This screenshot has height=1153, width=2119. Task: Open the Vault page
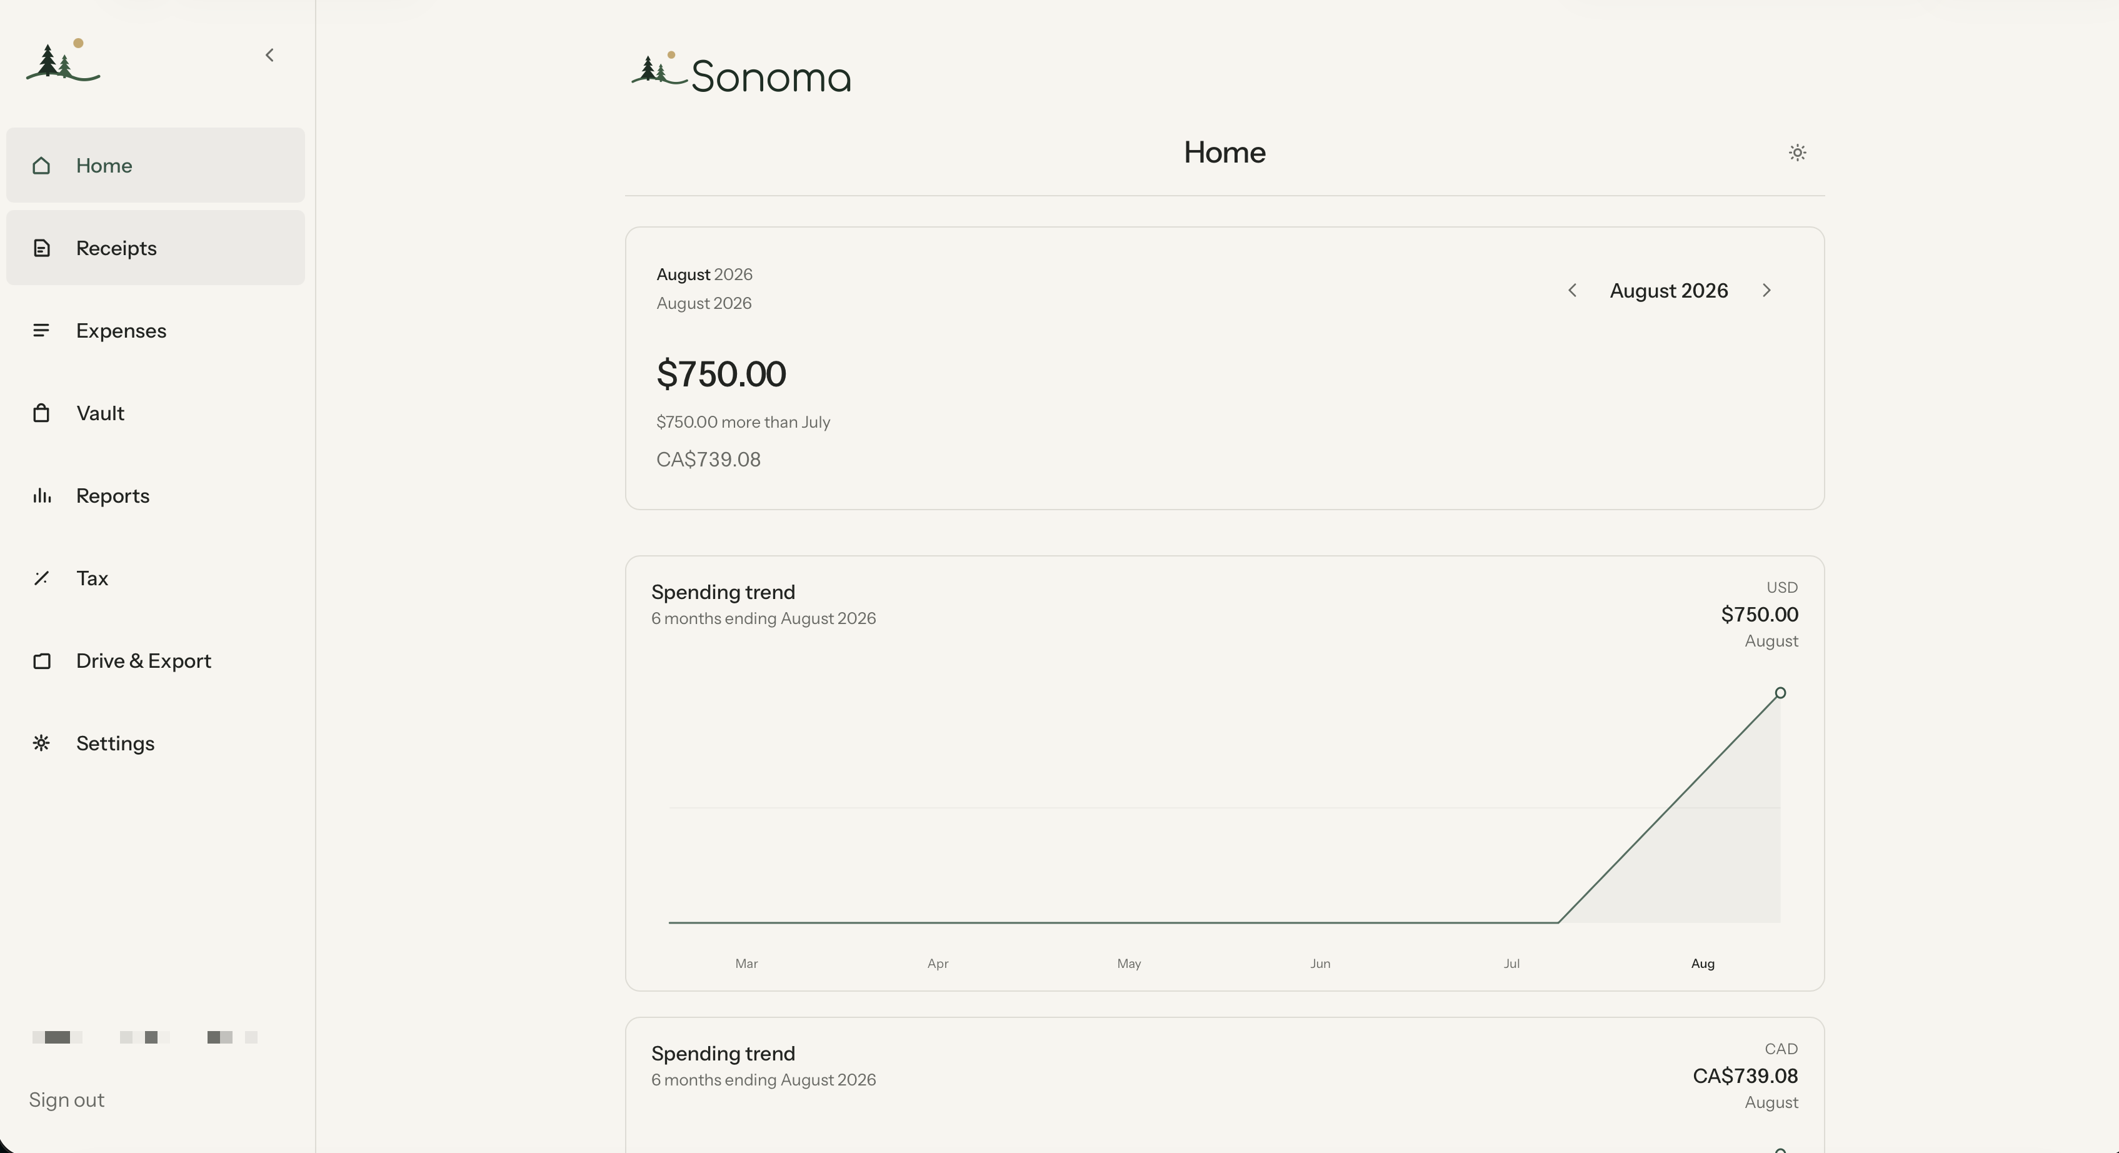point(156,412)
